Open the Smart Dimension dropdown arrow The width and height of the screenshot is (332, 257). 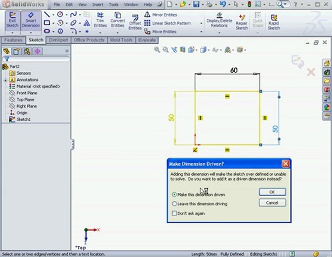pos(31,33)
